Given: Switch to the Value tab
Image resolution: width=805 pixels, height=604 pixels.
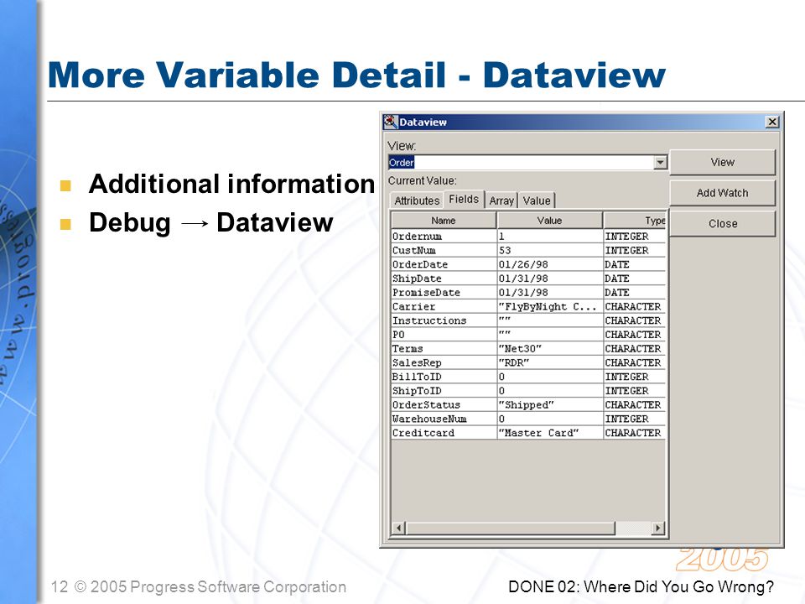Looking at the screenshot, I should click(537, 200).
